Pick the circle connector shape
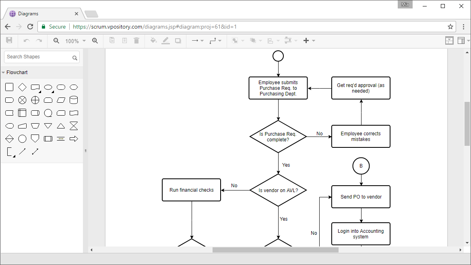Image resolution: width=471 pixels, height=265 pixels. [x=22, y=139]
